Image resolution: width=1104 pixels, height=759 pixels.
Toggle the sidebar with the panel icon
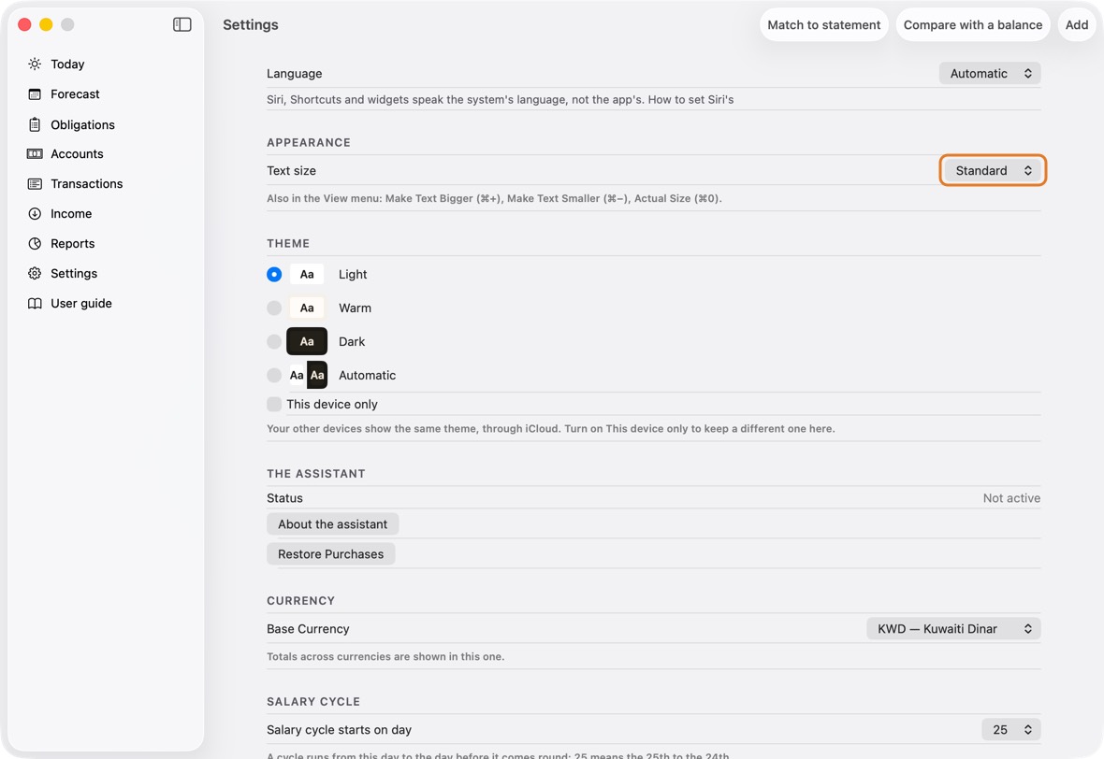(x=182, y=24)
